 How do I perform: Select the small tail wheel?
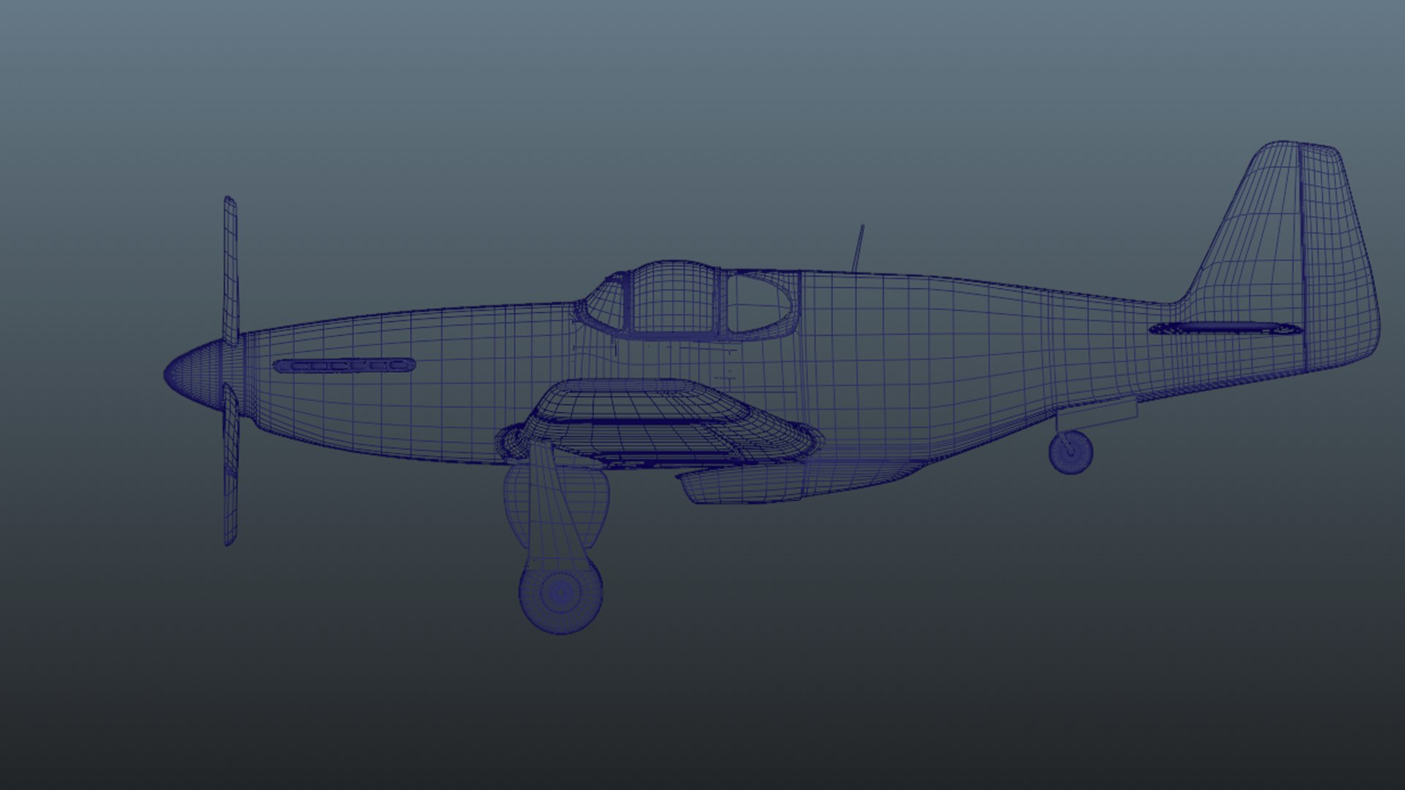point(1071,451)
